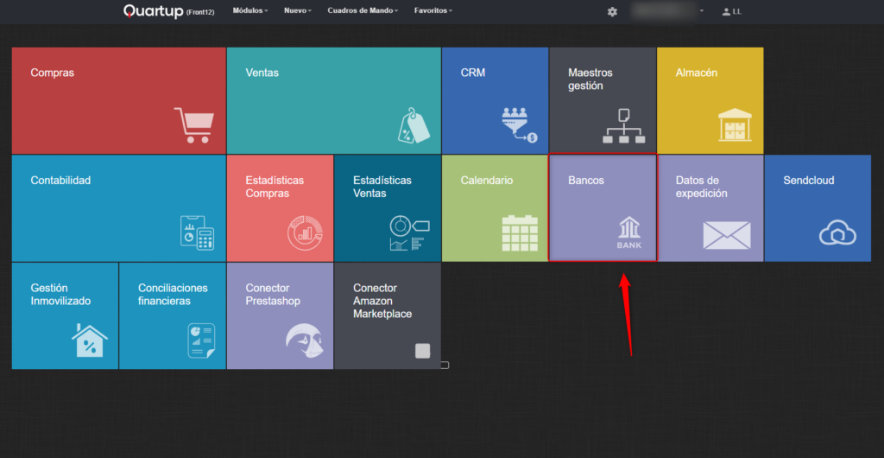The width and height of the screenshot is (884, 458).
Task: Click the hierarchy icon in Maestros gestión
Action: [623, 126]
